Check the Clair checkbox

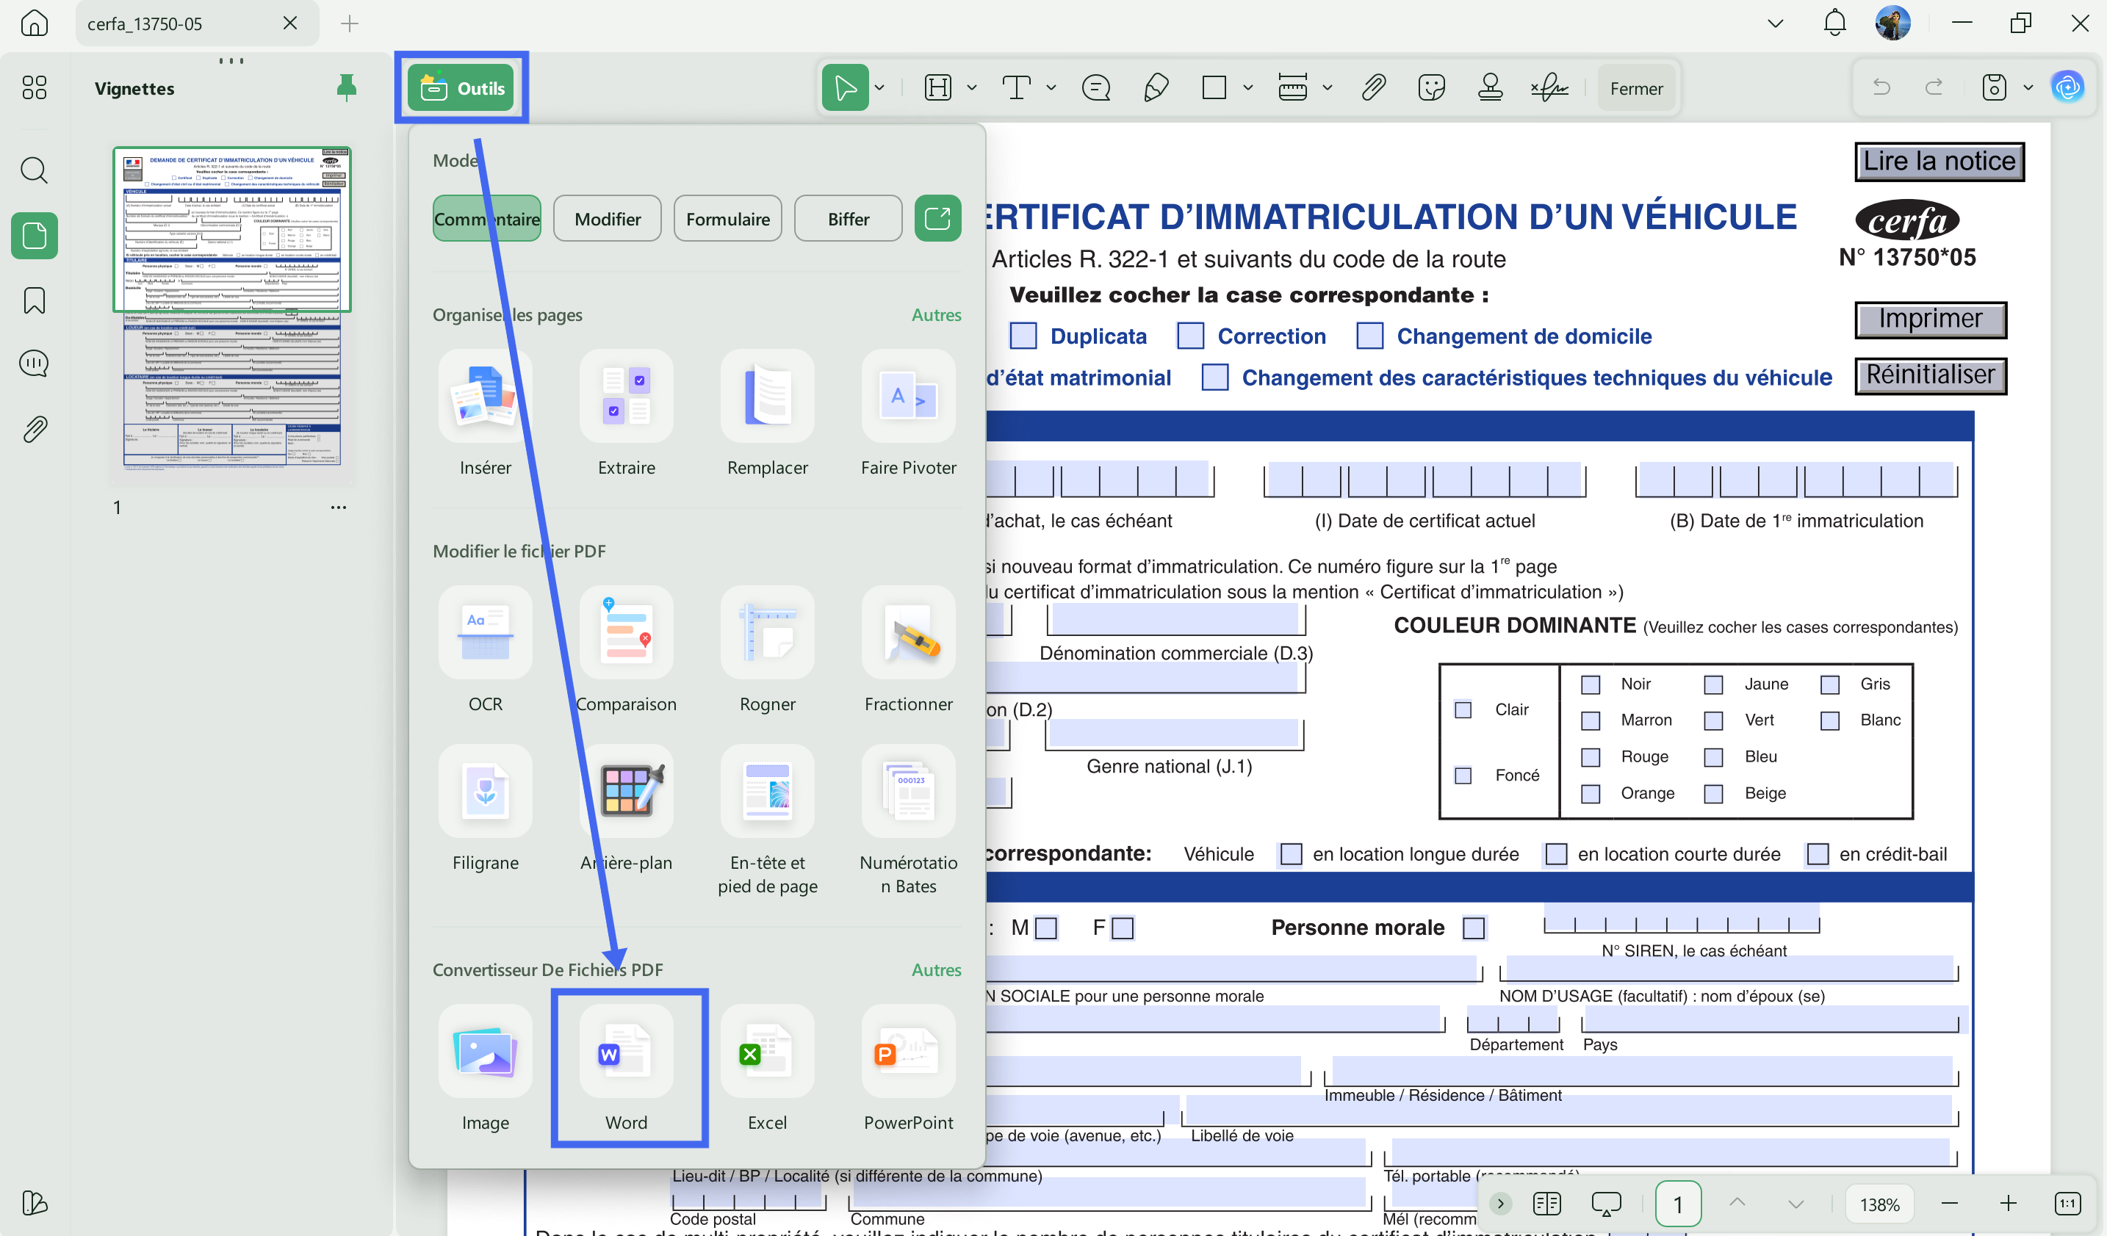1463,709
